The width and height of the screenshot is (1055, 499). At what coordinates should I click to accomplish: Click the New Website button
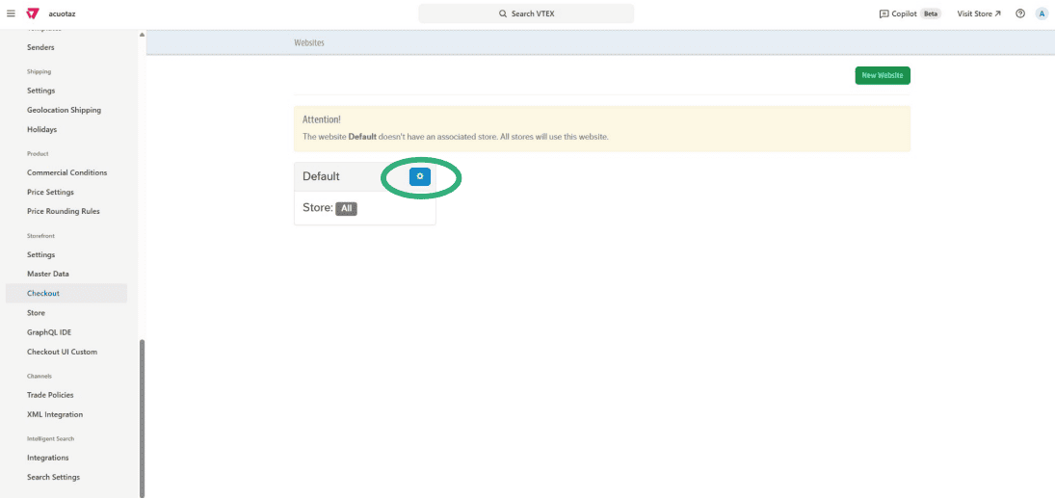click(882, 75)
